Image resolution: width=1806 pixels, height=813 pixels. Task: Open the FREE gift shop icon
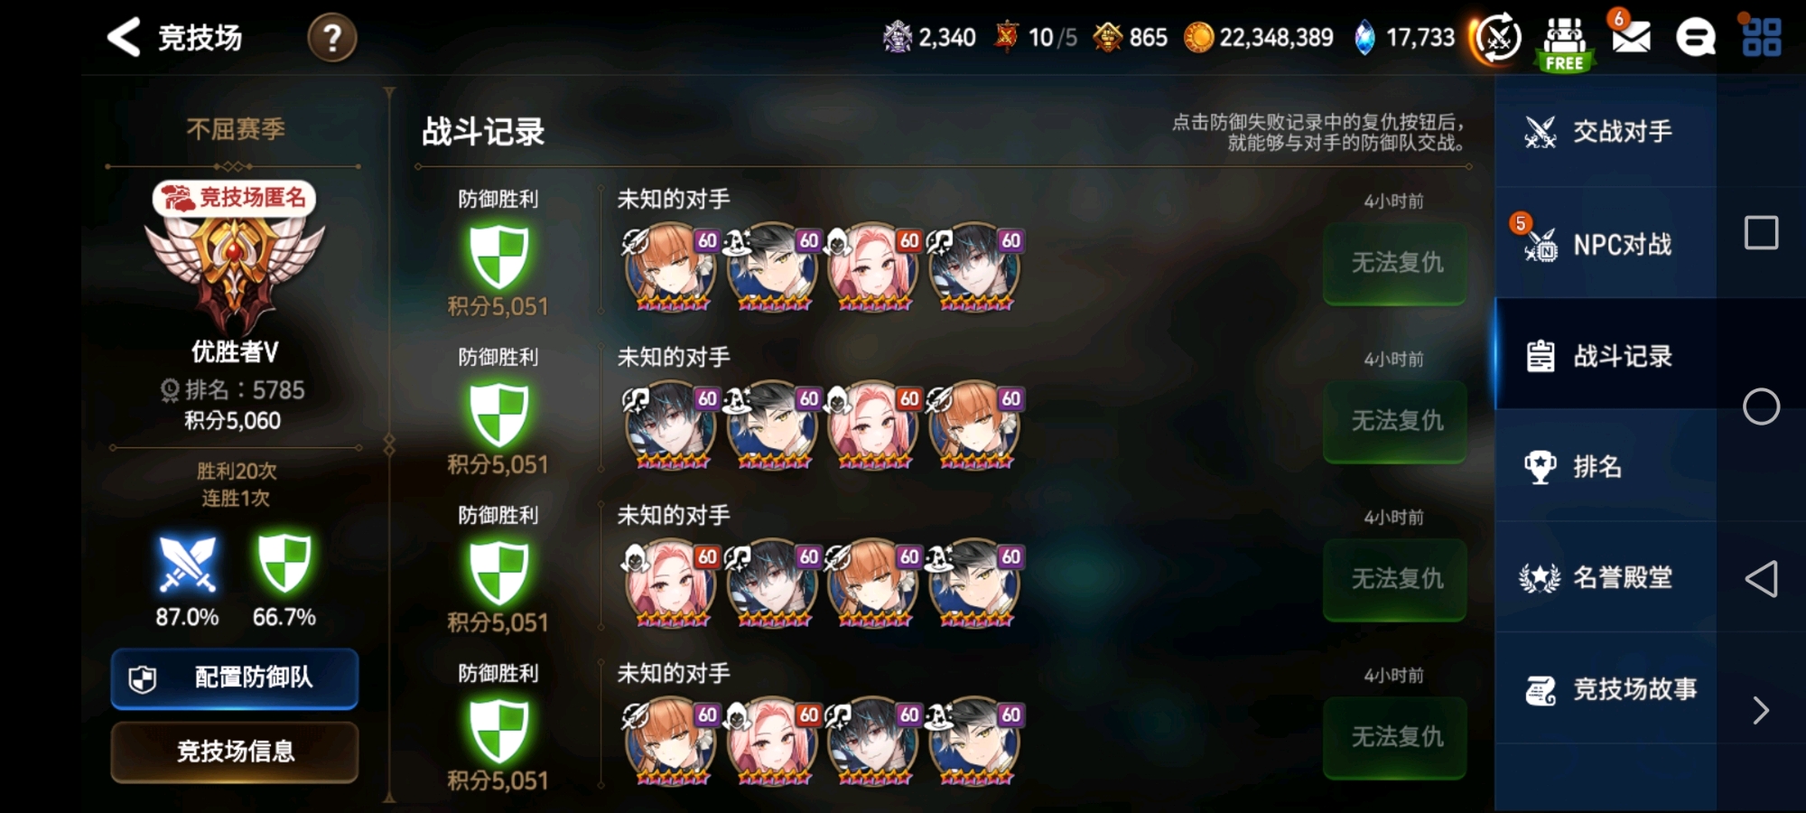1565,43
